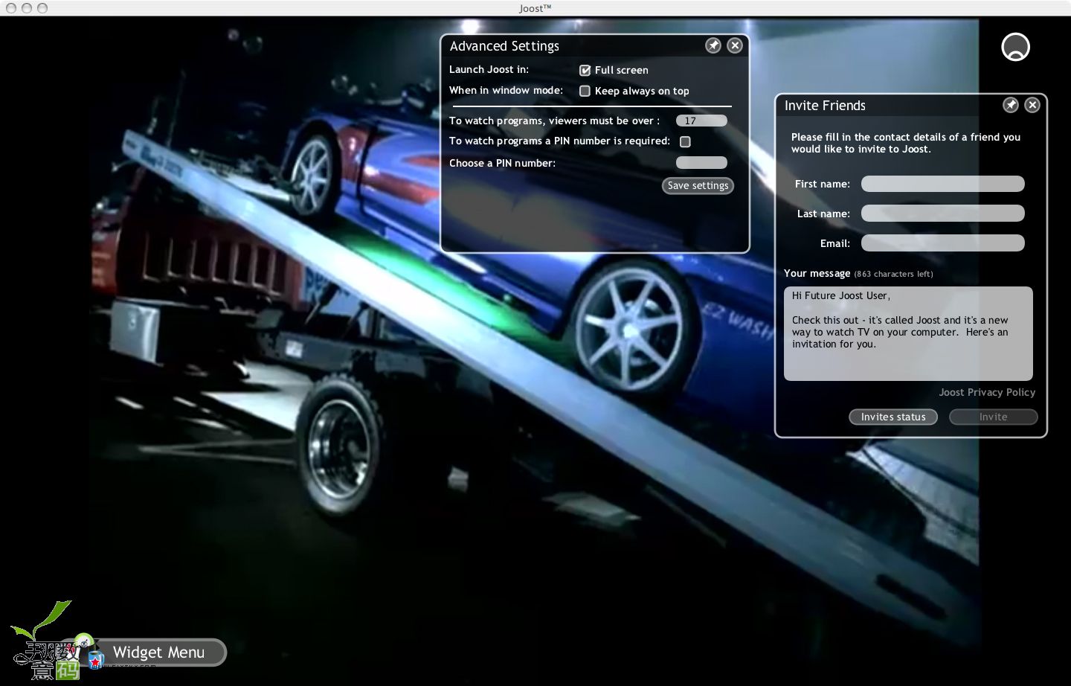Click the macOS window zoom button
Viewport: 1071px width, 686px height.
[42, 8]
